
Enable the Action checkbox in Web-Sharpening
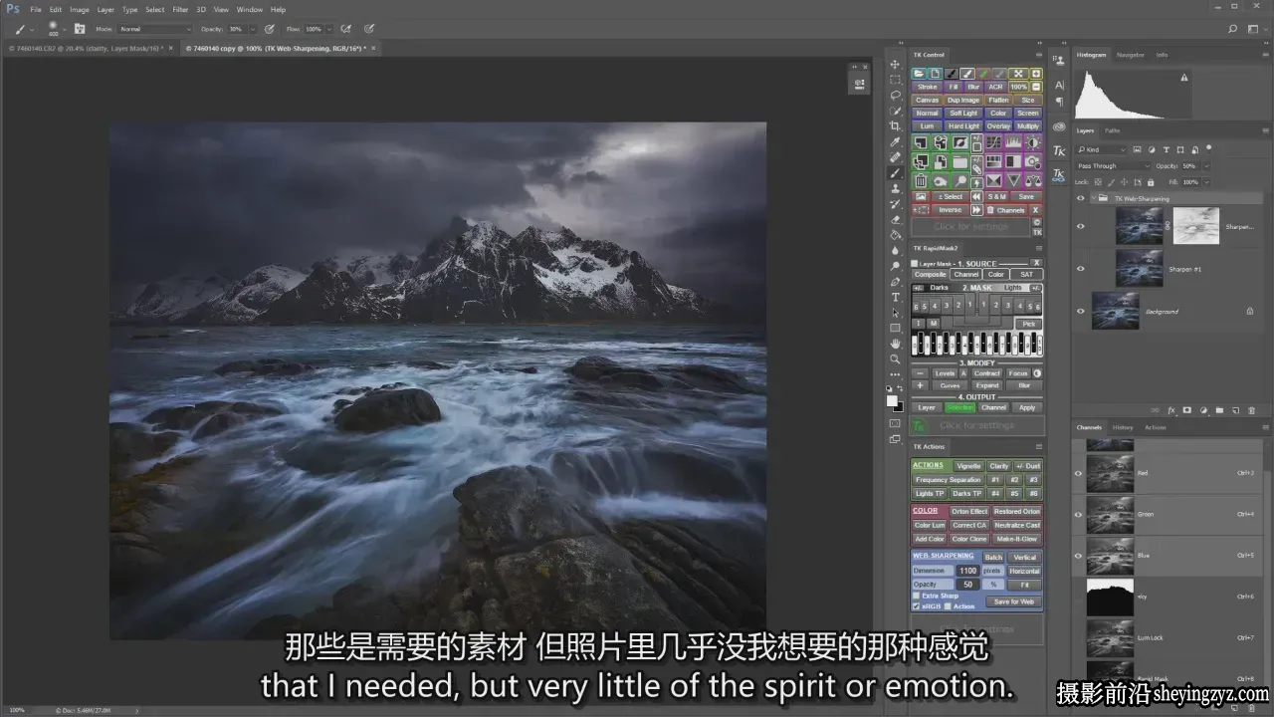point(948,605)
